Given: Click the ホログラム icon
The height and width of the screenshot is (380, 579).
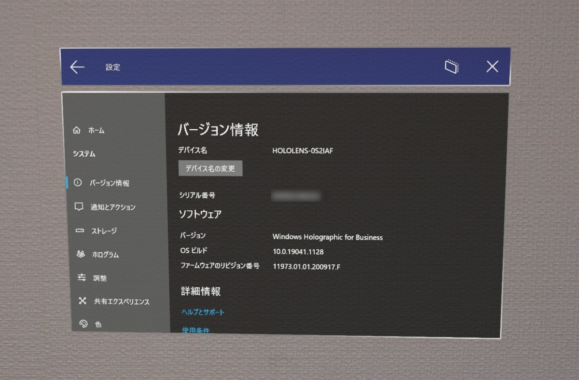Looking at the screenshot, I should (81, 254).
